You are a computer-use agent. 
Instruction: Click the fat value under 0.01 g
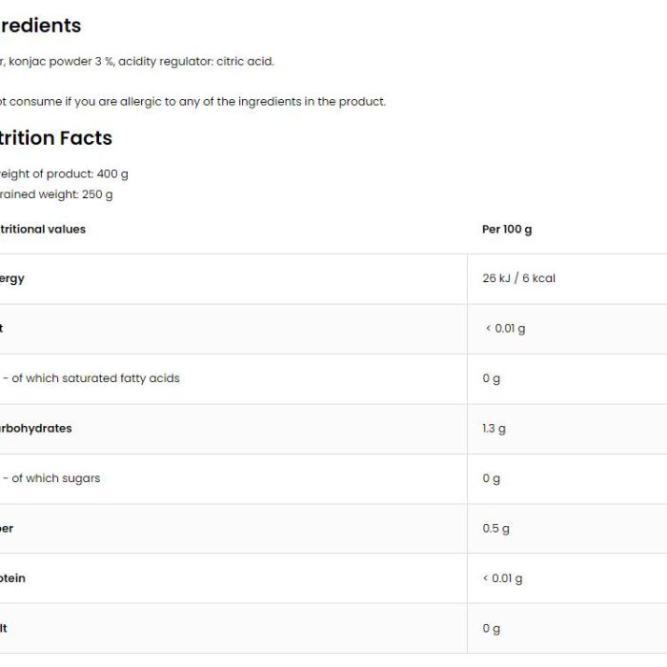pos(505,329)
